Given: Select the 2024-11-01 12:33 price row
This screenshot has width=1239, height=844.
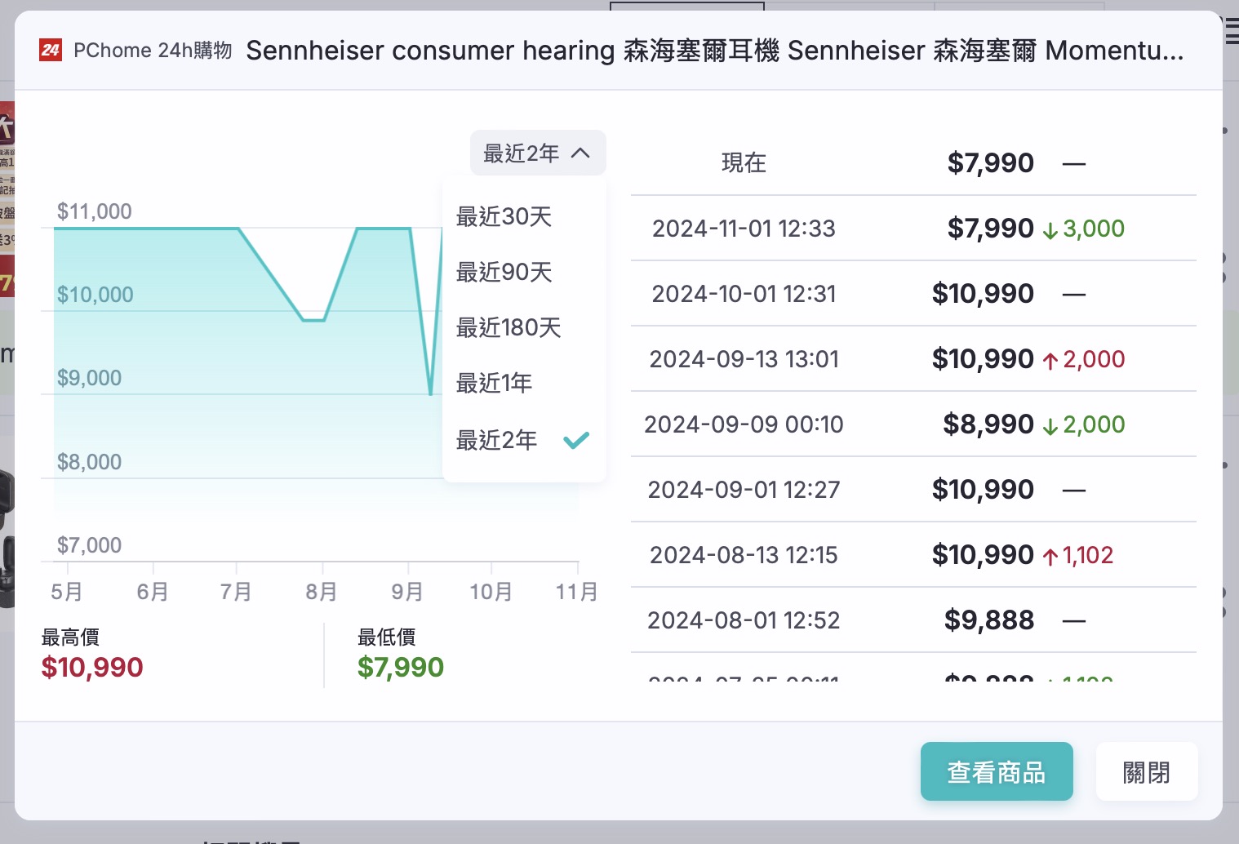Looking at the screenshot, I should (913, 229).
